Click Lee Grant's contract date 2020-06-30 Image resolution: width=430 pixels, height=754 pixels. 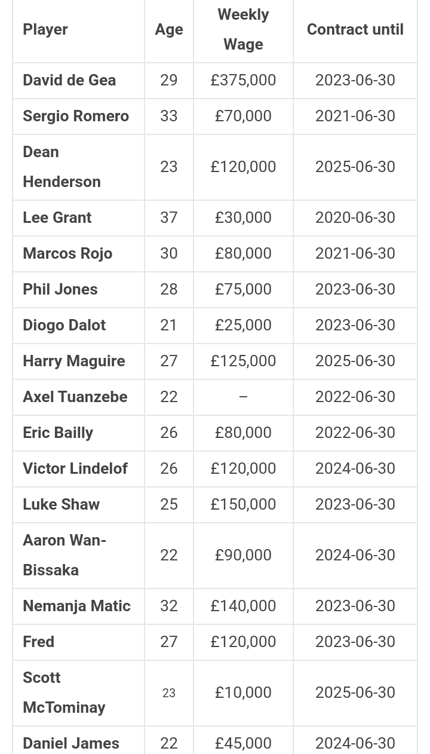[355, 217]
